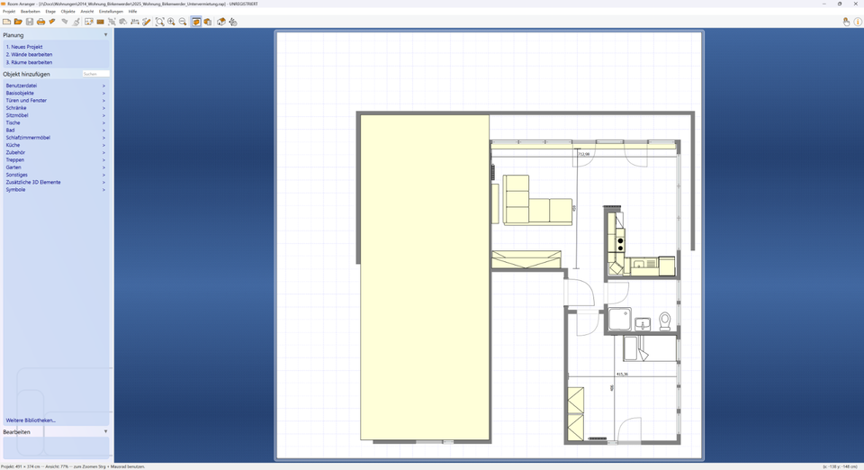
Task: Click the Wände bearbeiten link
Action: coord(29,55)
